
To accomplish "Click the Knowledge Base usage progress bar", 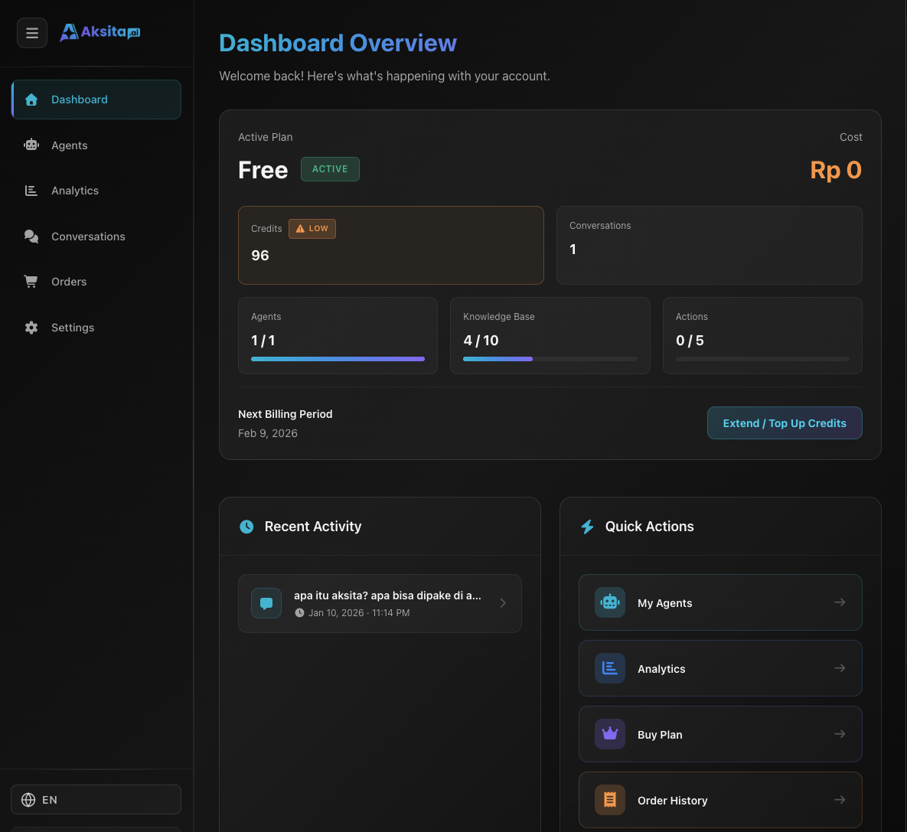I will tap(550, 358).
